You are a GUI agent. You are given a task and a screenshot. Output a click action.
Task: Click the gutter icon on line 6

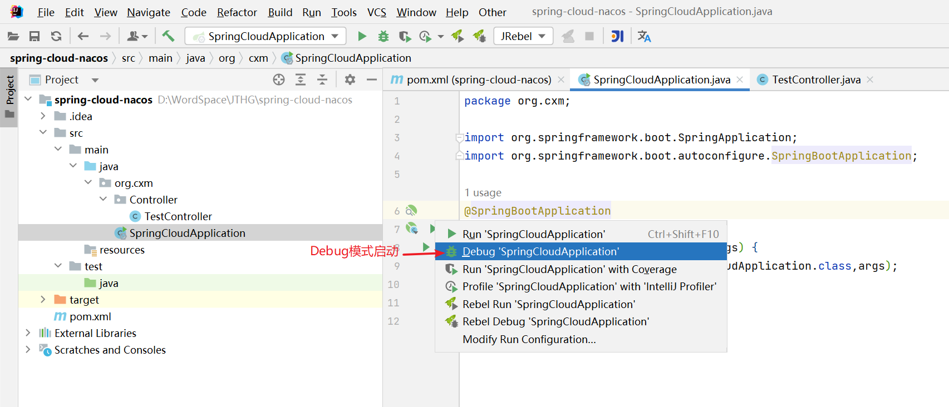411,211
